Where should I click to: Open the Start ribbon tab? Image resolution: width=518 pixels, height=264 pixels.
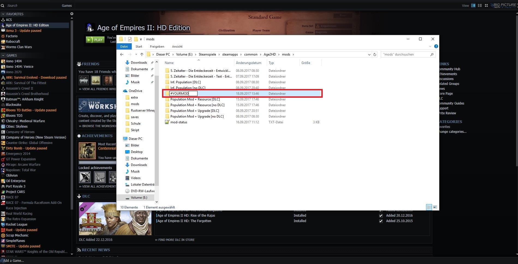pos(139,47)
